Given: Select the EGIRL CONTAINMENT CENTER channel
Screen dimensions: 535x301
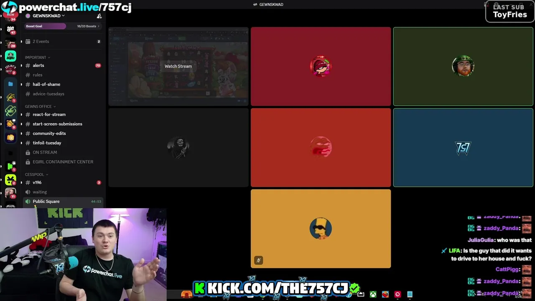Looking at the screenshot, I should 63,162.
